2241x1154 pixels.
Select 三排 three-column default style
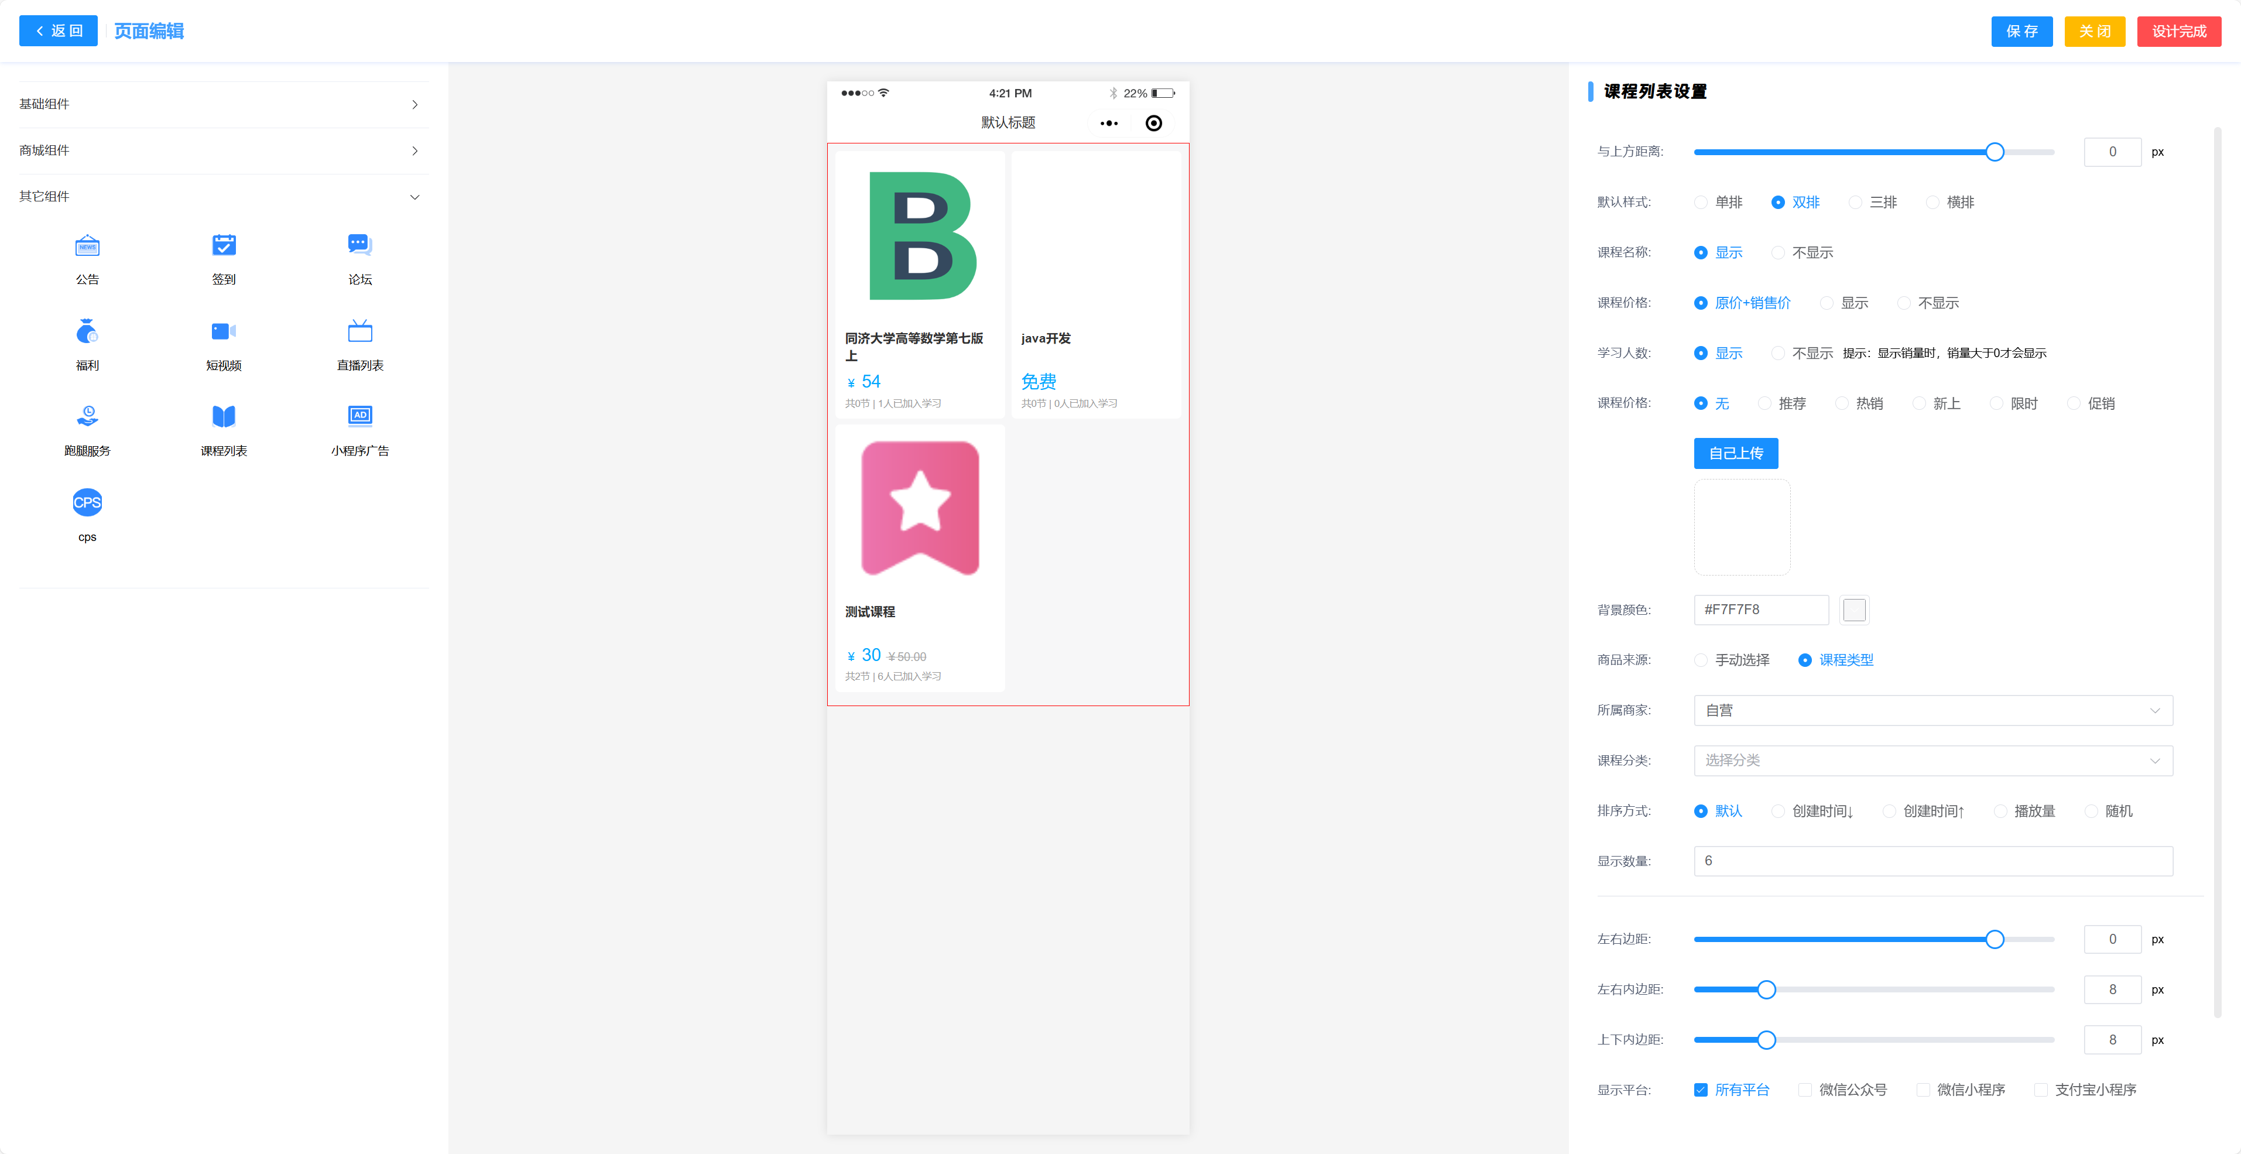1855,202
